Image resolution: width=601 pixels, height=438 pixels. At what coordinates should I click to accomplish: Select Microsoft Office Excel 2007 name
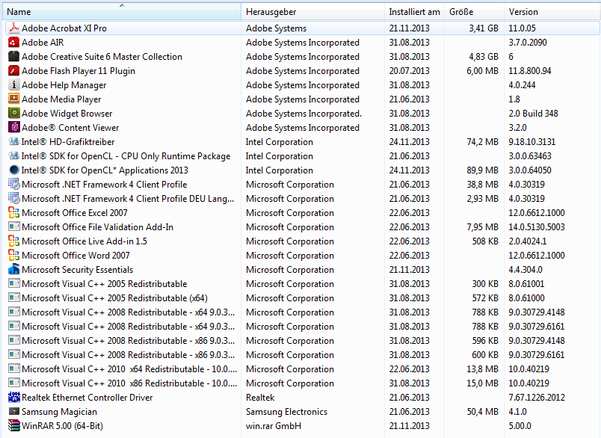[x=75, y=213]
